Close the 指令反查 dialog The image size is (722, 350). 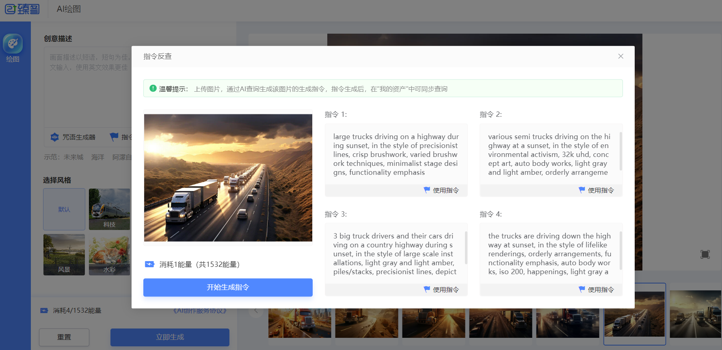[x=620, y=56]
